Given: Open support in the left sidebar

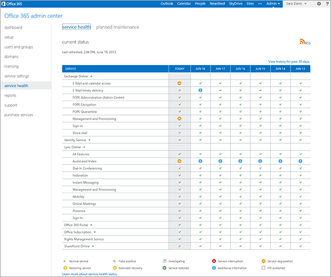Looking at the screenshot, I should click(x=11, y=105).
